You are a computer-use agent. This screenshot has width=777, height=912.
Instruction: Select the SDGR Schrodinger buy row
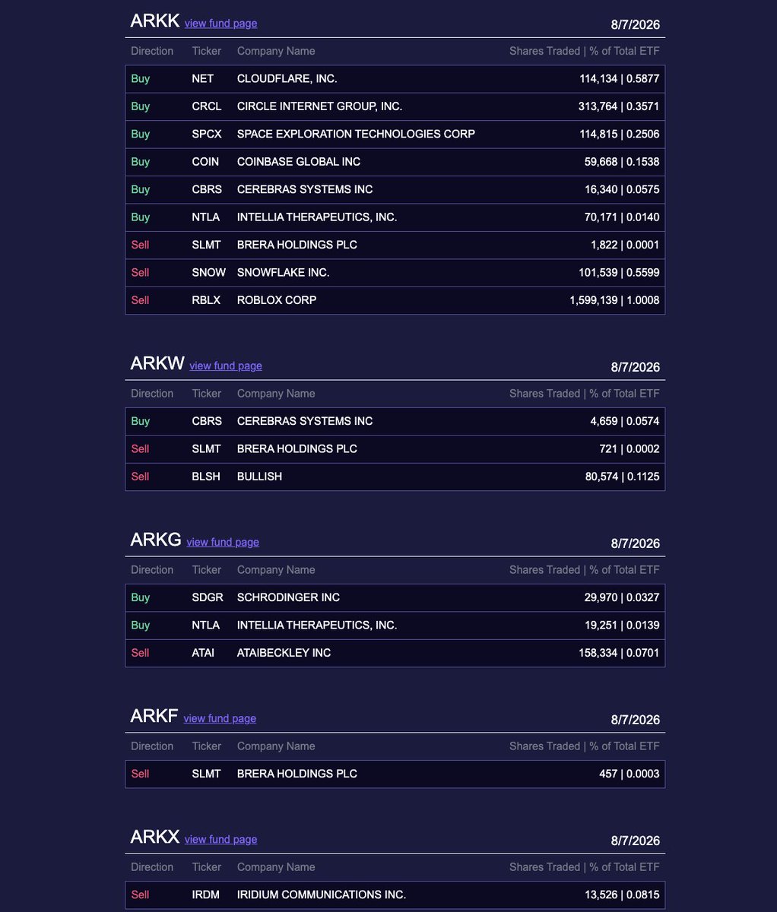click(395, 597)
